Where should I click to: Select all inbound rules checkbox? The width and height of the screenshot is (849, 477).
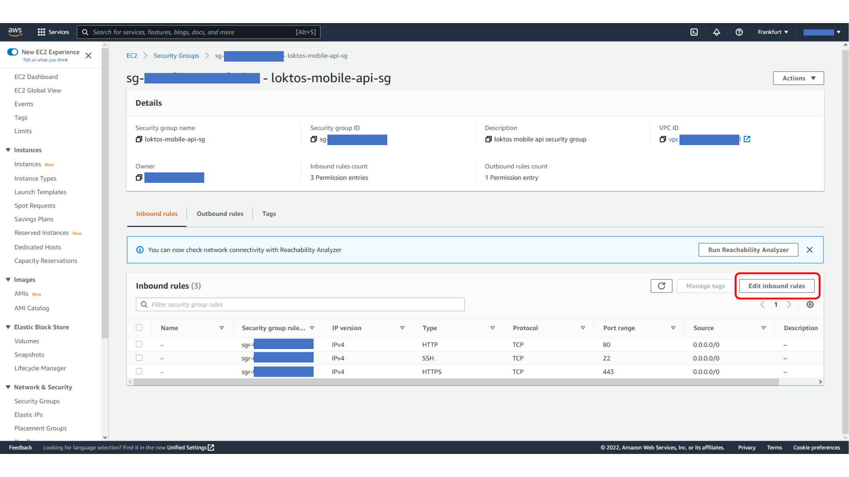(139, 328)
